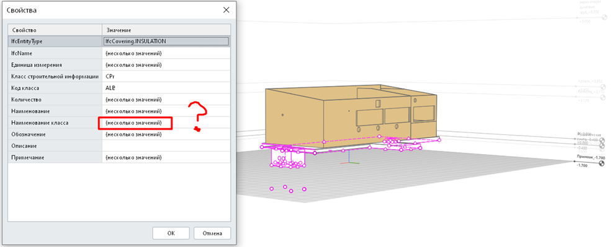Select the Обозначение value cell
This screenshot has width=615, height=247.
pyautogui.click(x=166, y=134)
